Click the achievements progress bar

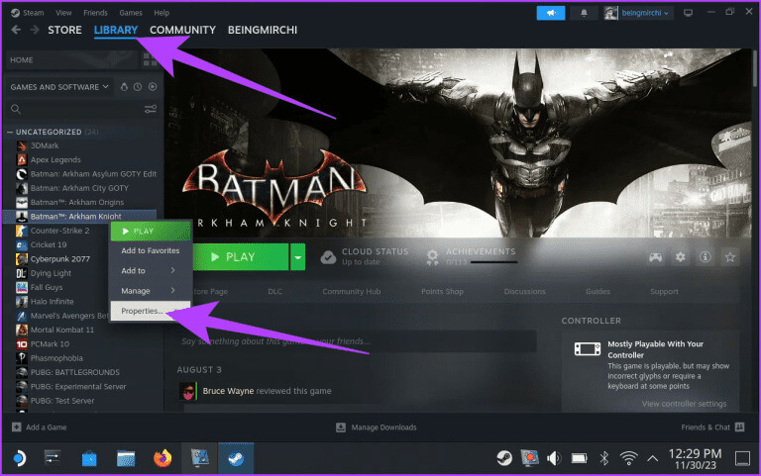point(494,262)
